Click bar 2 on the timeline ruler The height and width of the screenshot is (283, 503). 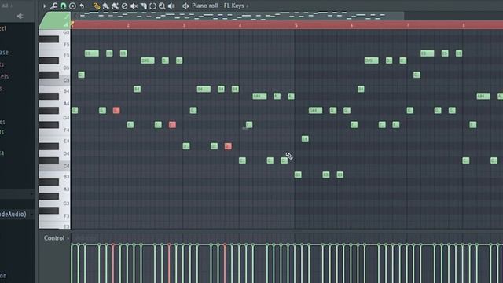click(128, 25)
